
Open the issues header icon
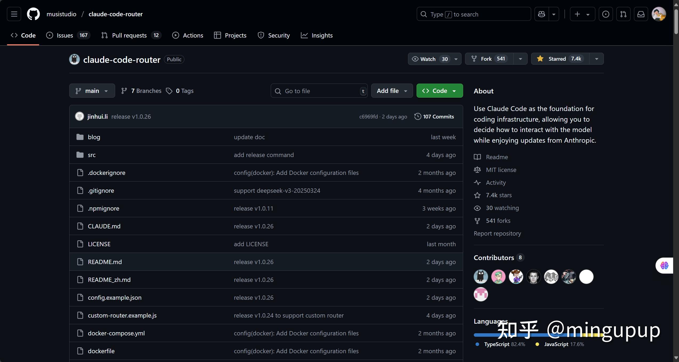pos(606,14)
